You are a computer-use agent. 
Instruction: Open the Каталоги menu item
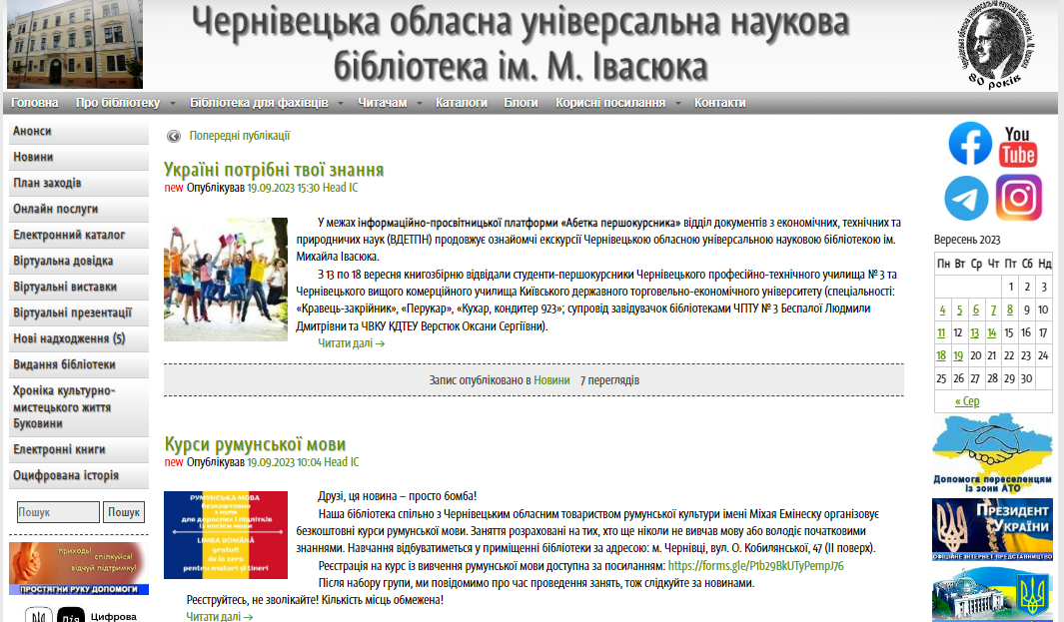[462, 103]
